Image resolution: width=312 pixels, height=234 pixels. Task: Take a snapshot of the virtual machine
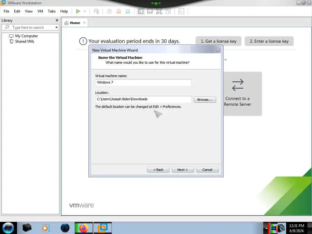[109, 11]
